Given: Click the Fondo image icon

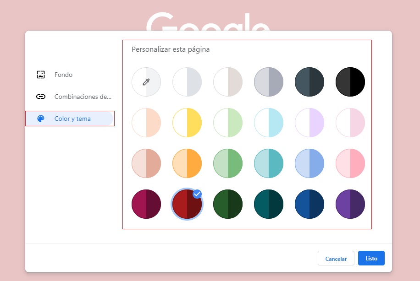Looking at the screenshot, I should [x=41, y=75].
